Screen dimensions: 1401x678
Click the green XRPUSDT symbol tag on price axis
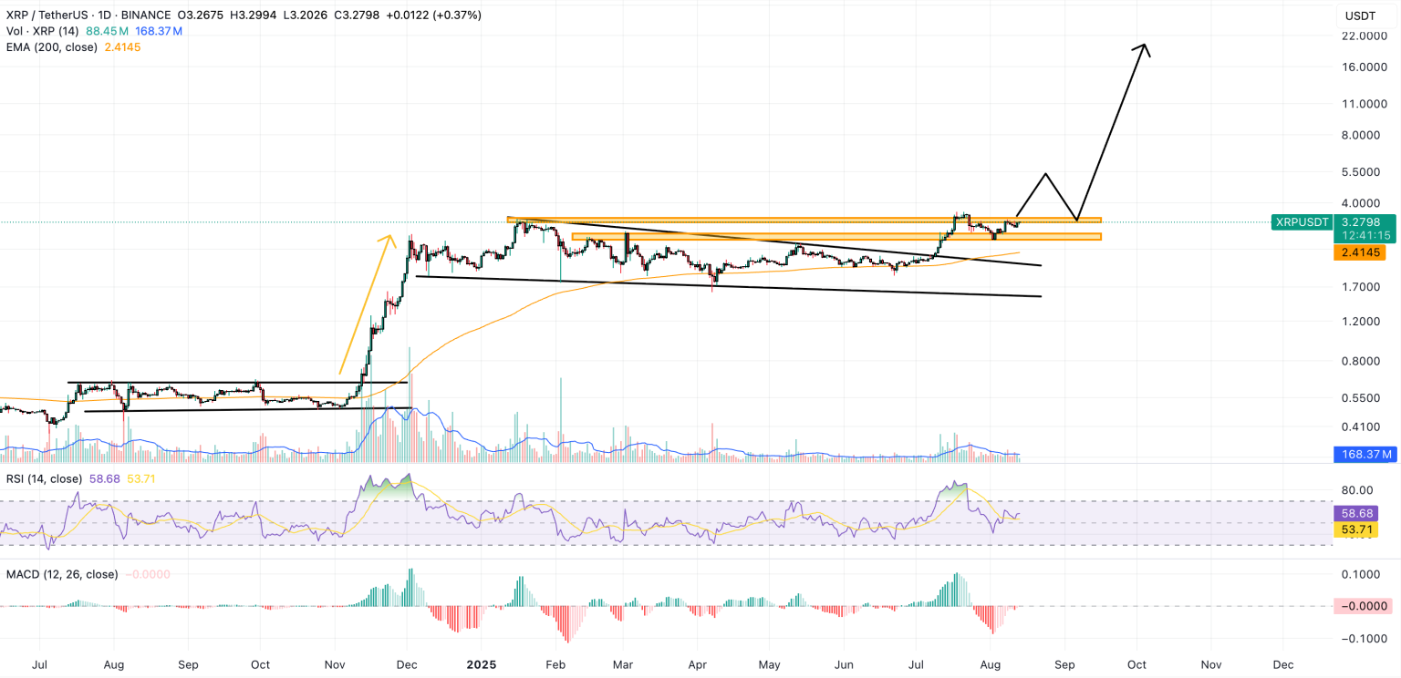click(1301, 221)
